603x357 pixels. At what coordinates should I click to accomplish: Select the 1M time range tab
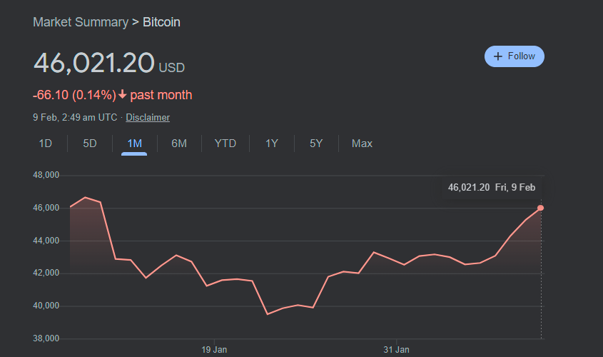[135, 144]
